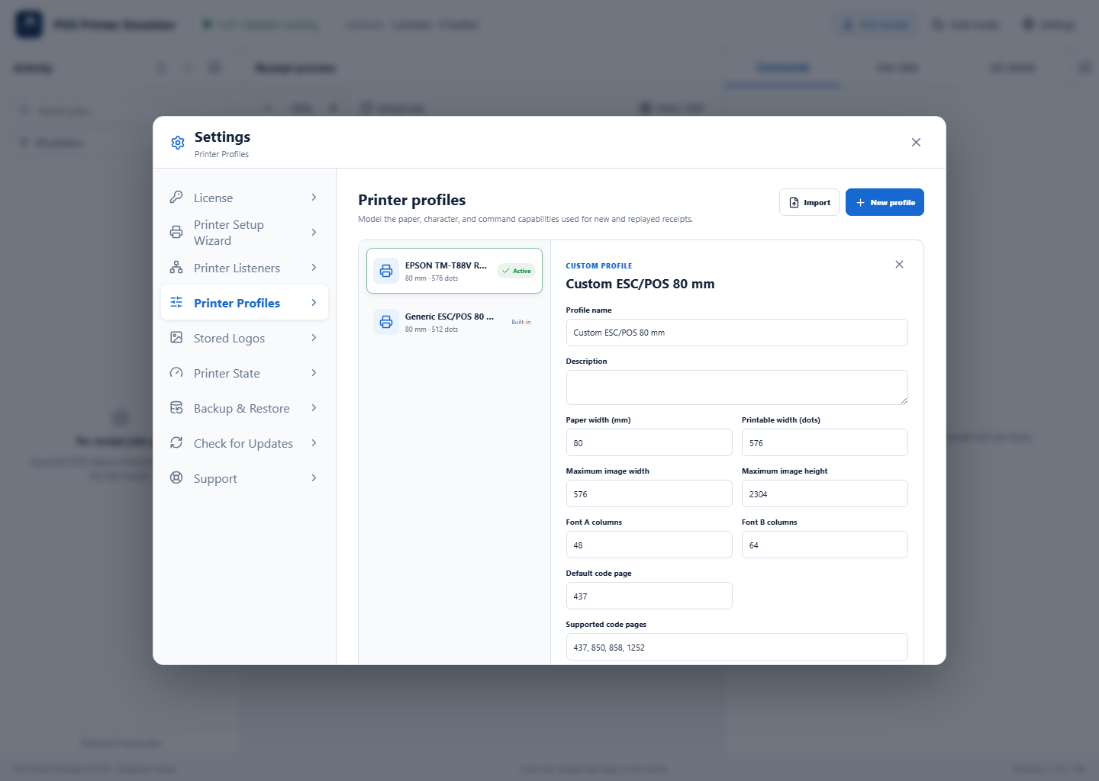Click the Custom ESC/POS 80 mm heading
The width and height of the screenshot is (1099, 781).
point(640,284)
